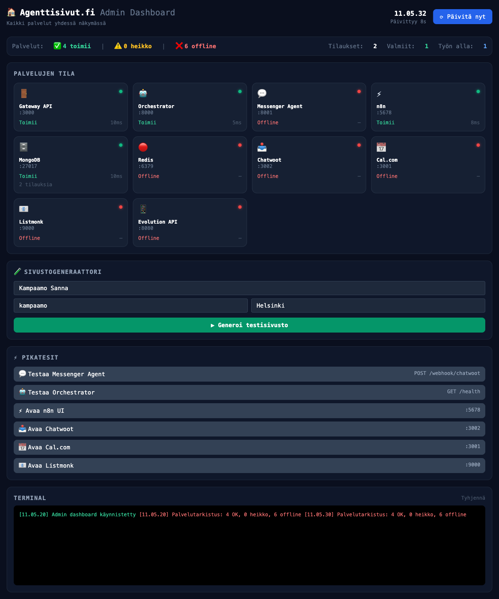Click the terminal output area
This screenshot has height=599, width=499.
pos(249,545)
